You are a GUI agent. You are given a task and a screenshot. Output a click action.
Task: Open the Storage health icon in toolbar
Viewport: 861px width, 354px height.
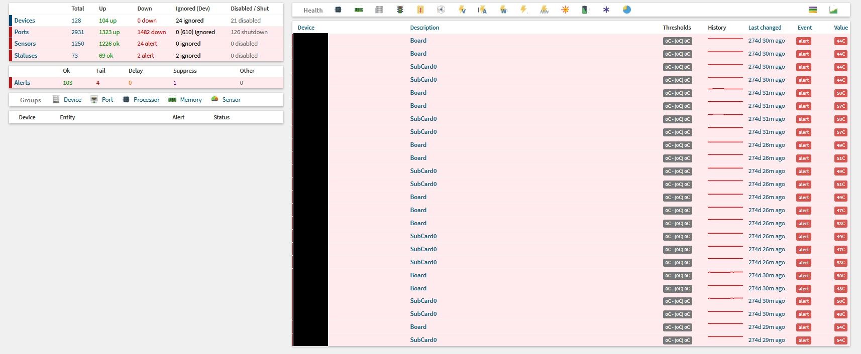point(379,10)
